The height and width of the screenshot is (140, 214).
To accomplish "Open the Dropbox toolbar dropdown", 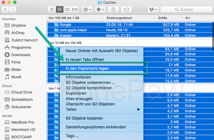I will point(153,9).
